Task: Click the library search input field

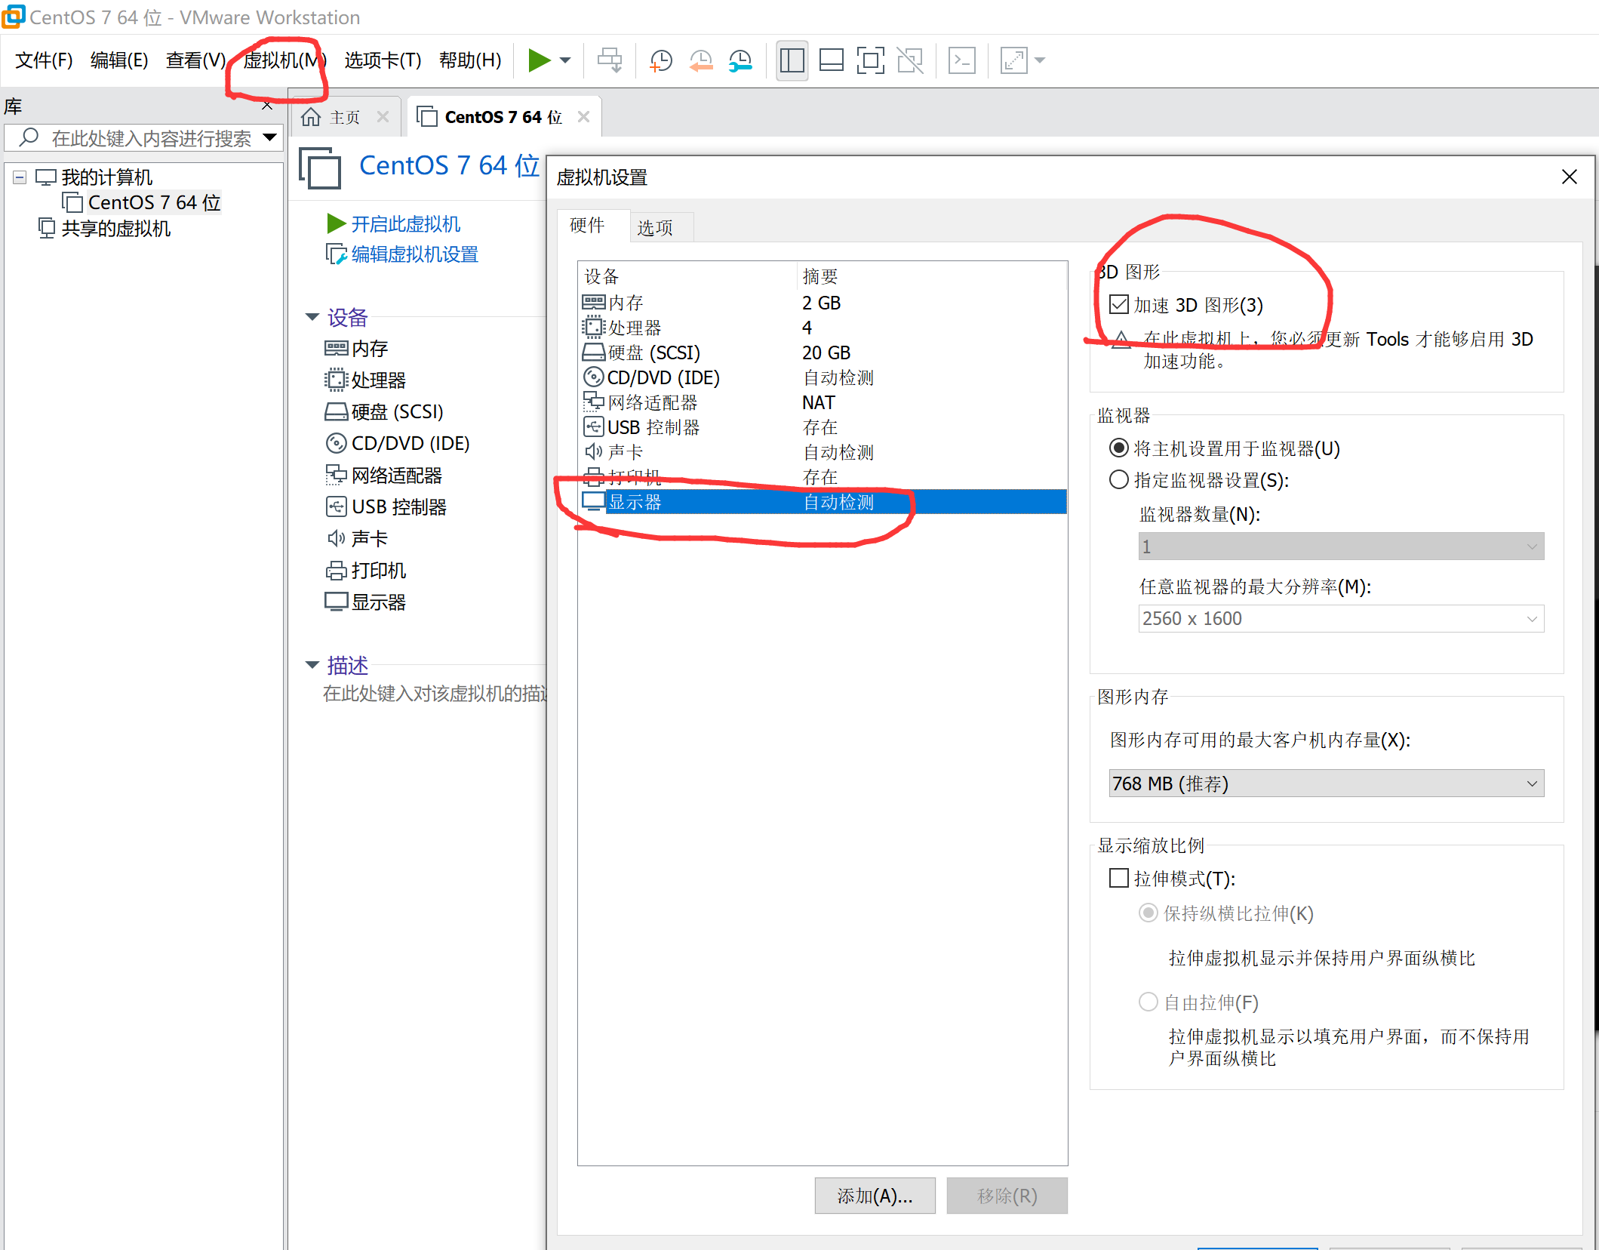Action: click(x=143, y=137)
